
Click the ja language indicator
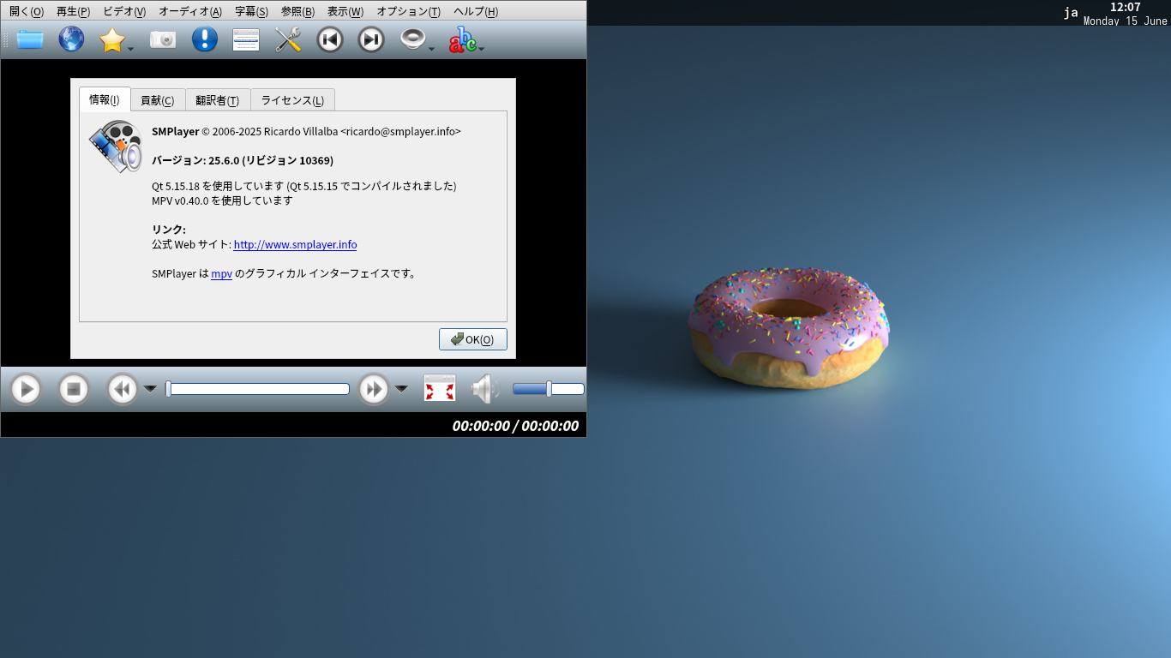tap(1071, 12)
